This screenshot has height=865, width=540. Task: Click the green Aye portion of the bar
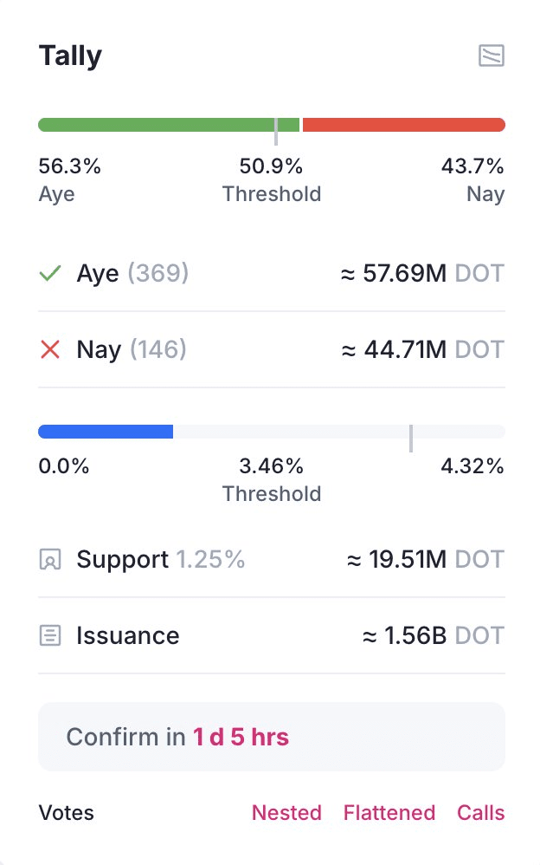coord(169,125)
